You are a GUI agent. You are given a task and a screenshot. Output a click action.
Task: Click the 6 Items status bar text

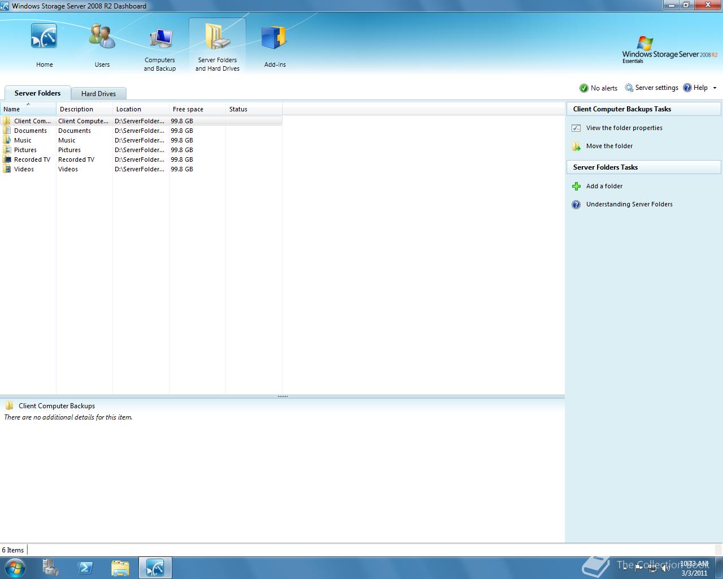[12, 550]
